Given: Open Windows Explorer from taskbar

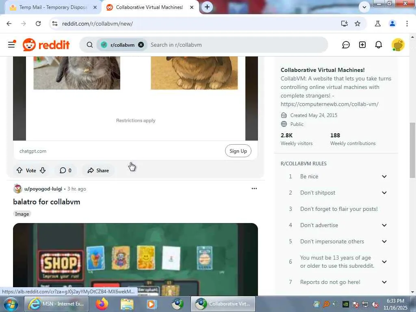Looking at the screenshot, I should point(127,304).
